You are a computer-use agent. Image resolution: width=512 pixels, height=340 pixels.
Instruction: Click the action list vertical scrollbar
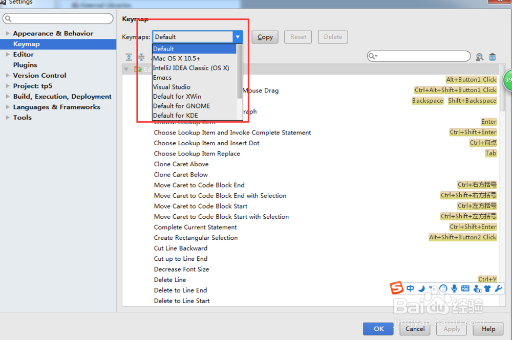502,87
